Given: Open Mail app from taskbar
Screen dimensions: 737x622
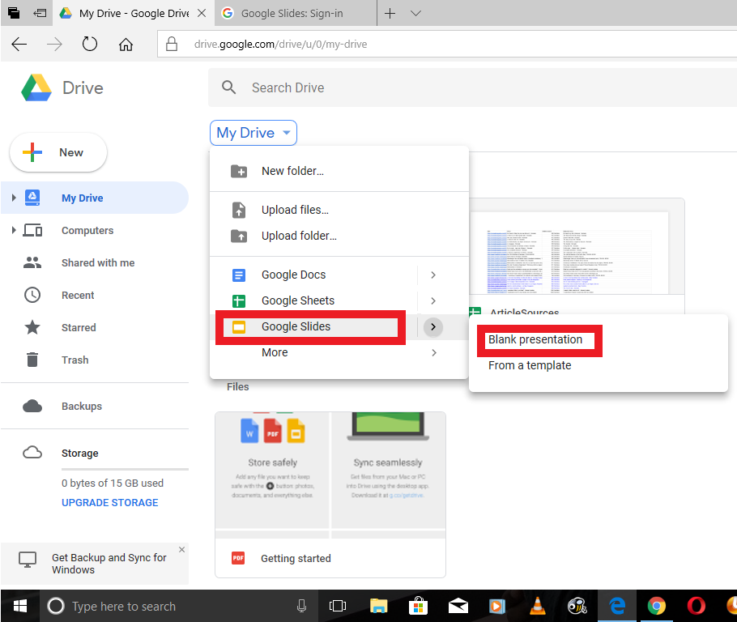Looking at the screenshot, I should coord(458,607).
